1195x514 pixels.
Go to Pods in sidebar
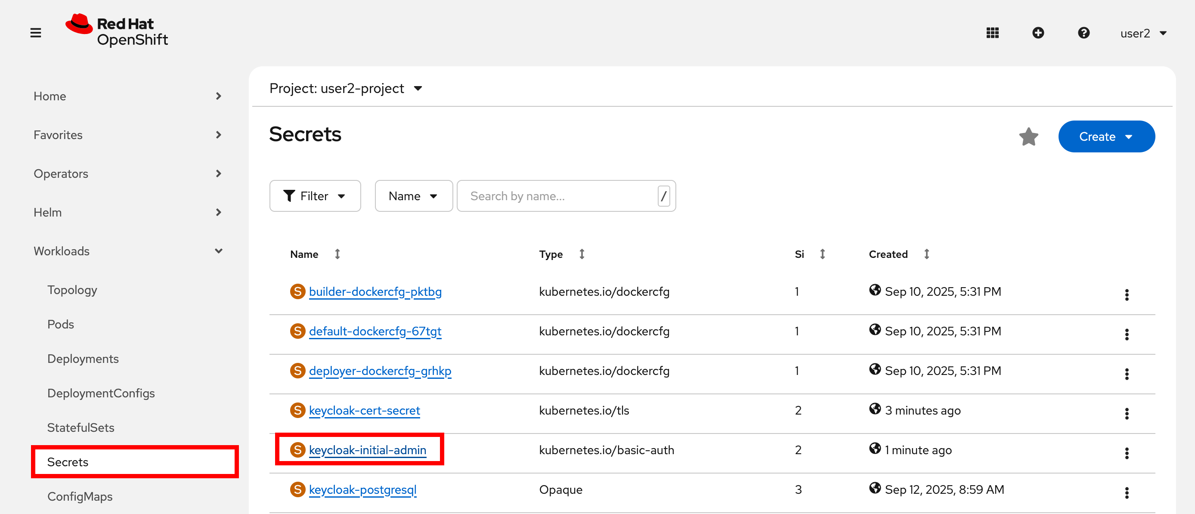61,324
